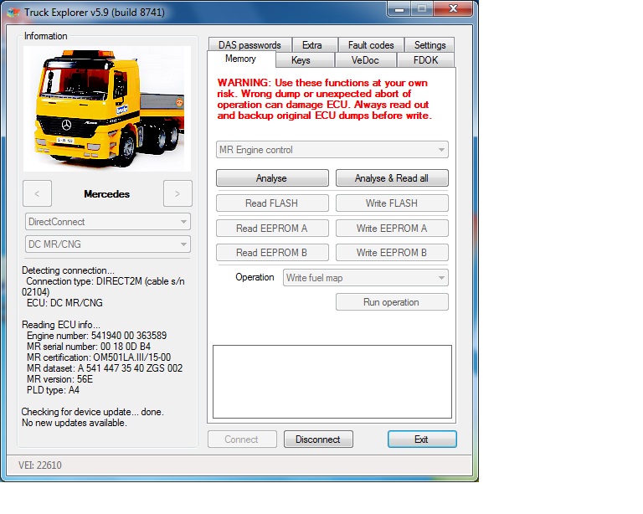Image resolution: width=643 pixels, height=514 pixels.
Task: Click inside the empty output log box
Action: 332,382
